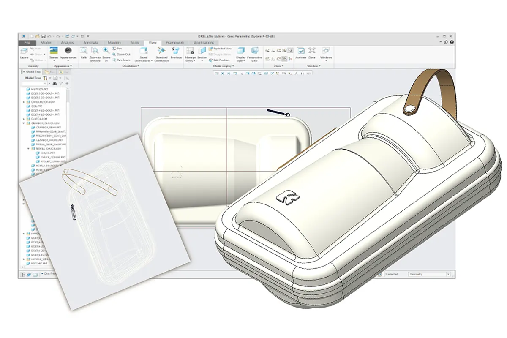Click the Zoom In magnifier icon
Viewport: 507px width, 338px height.
106,51
